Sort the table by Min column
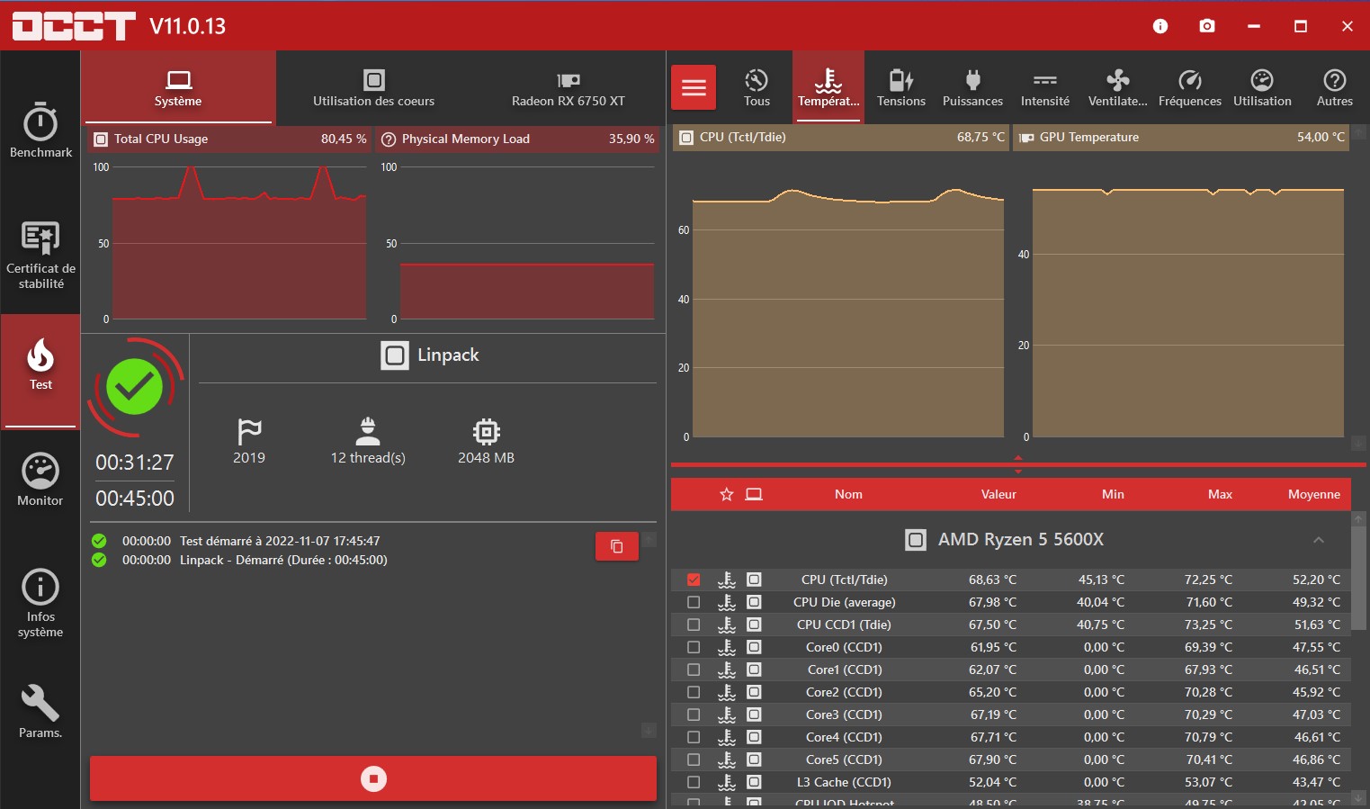Viewport: 1370px width, 809px height. click(1113, 494)
